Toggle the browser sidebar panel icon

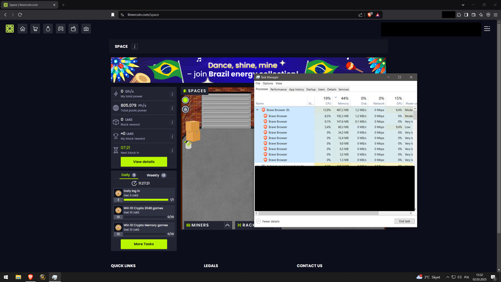point(466,14)
